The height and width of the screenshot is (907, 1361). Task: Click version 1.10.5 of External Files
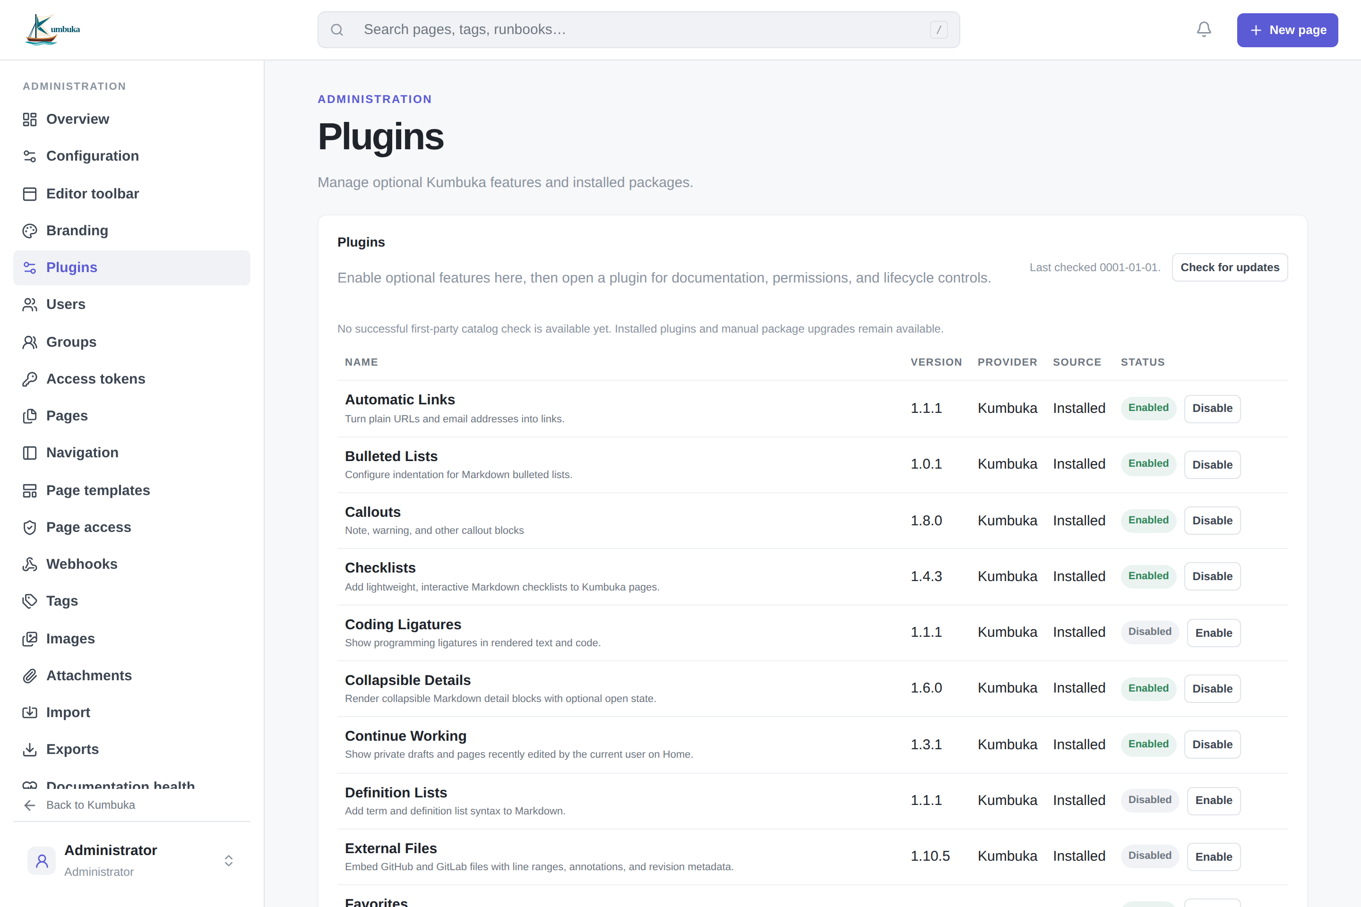coord(930,856)
